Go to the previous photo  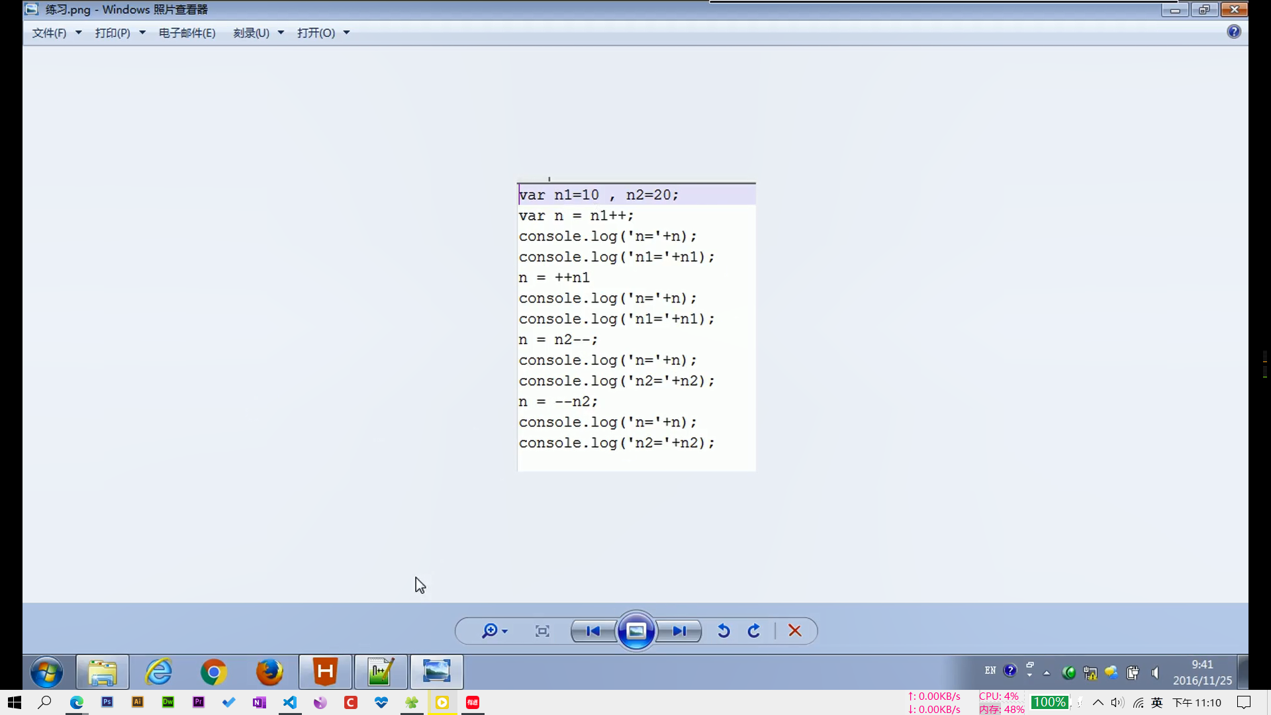pyautogui.click(x=593, y=631)
